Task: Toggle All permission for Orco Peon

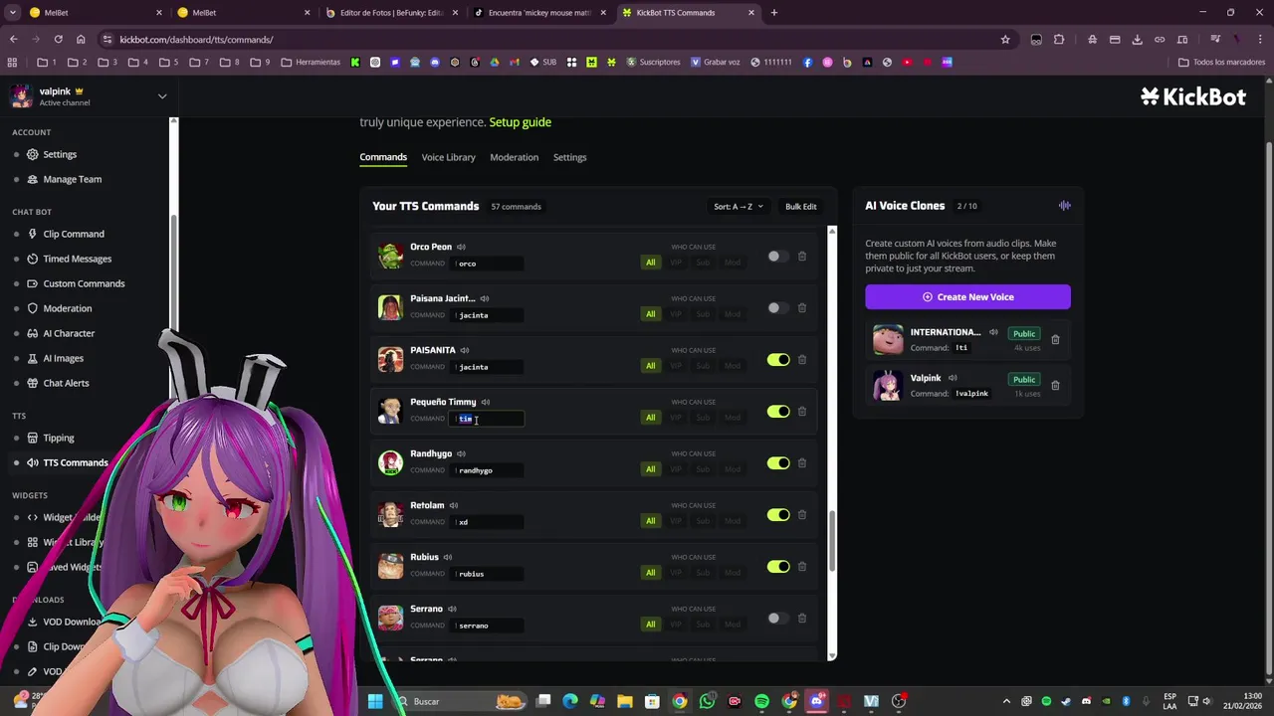Action: [x=650, y=263]
